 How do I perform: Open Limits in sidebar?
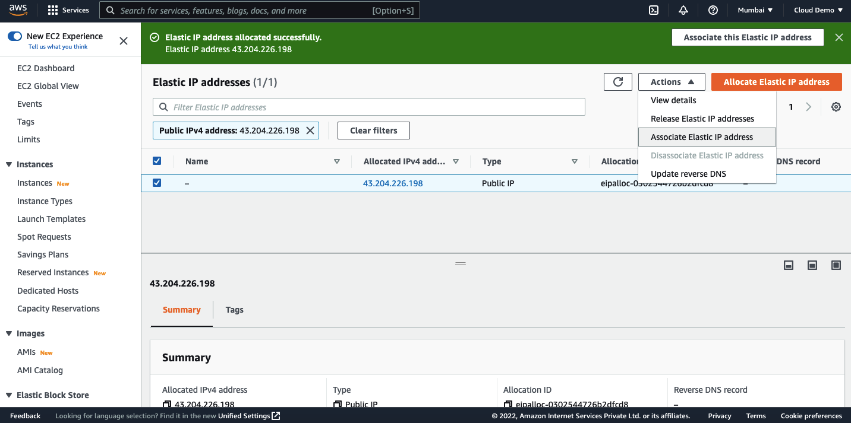click(x=29, y=139)
